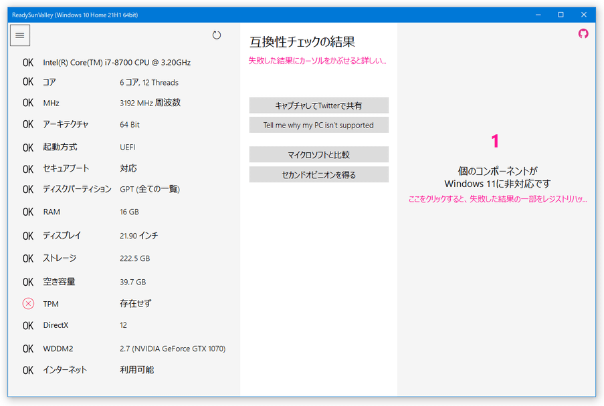Minimize the ReadySunValley window
604x406 pixels.
(x=538, y=15)
